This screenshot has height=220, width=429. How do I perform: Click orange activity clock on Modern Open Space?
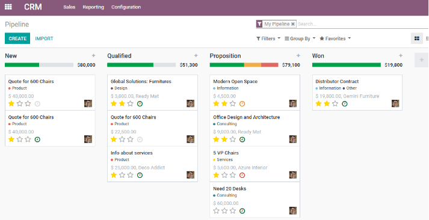(x=242, y=103)
